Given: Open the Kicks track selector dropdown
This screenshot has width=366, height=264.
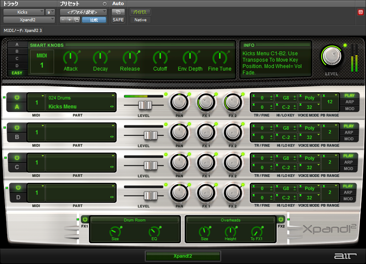Looking at the screenshot, I should 24,12.
